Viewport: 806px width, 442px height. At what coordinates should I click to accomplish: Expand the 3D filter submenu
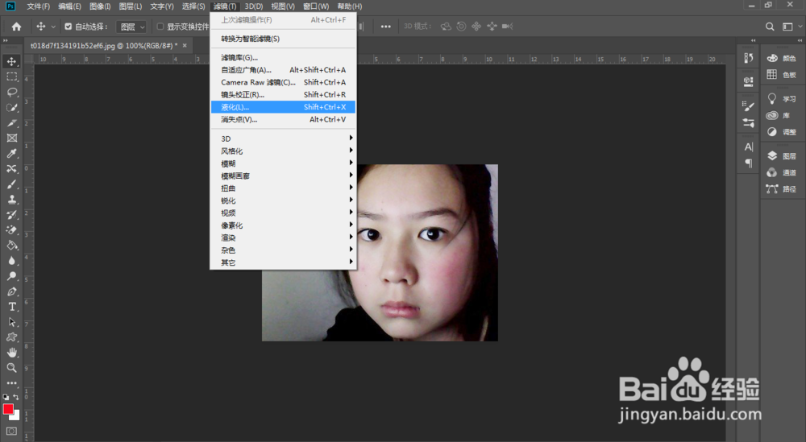pyautogui.click(x=283, y=138)
